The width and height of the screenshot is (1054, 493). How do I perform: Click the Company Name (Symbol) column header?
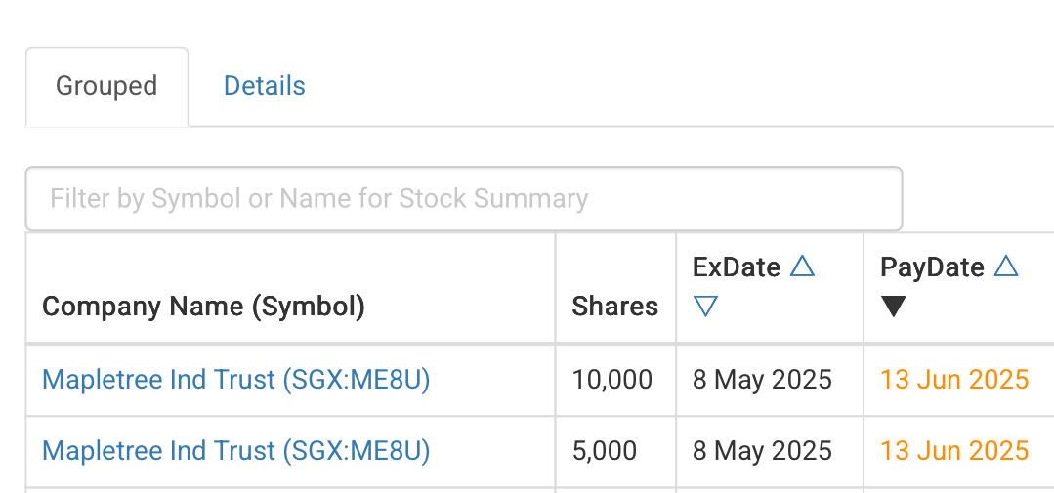pyautogui.click(x=204, y=307)
